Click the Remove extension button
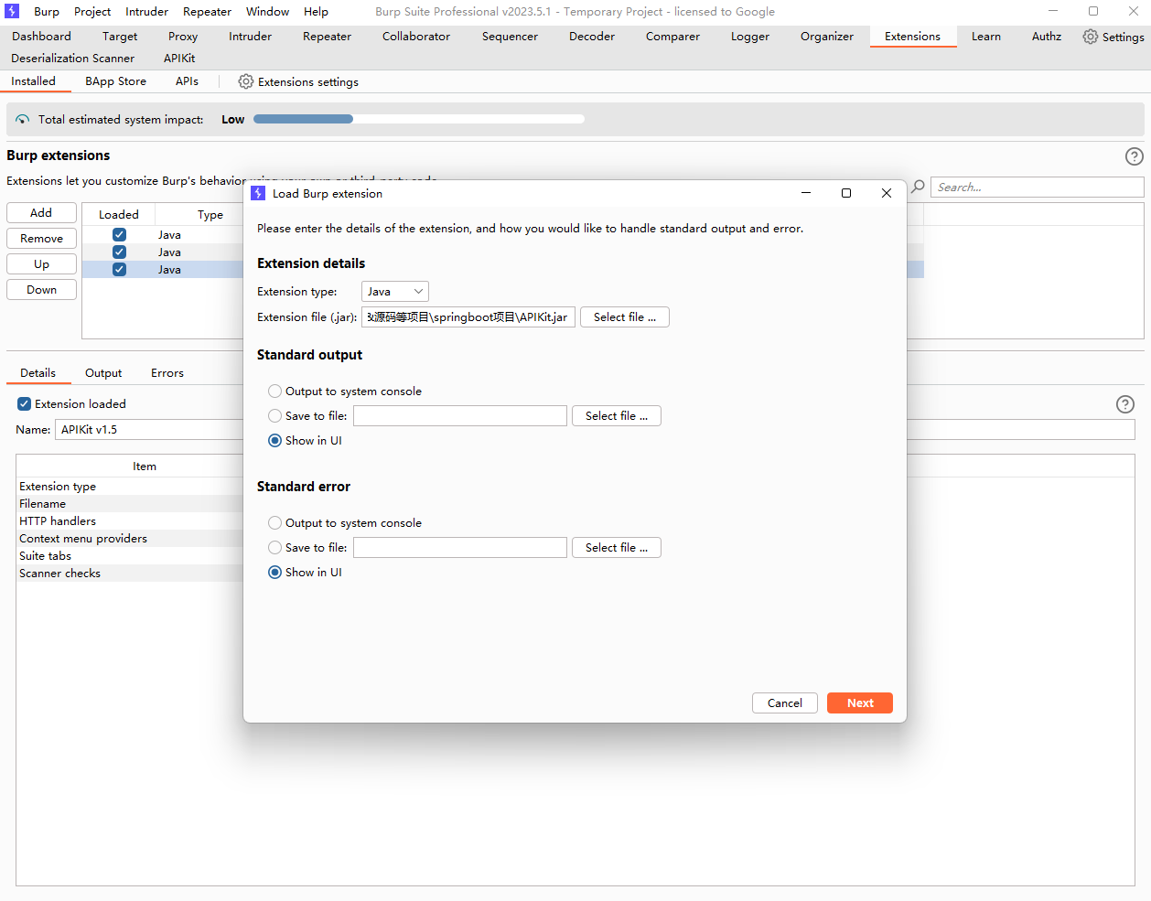Image resolution: width=1151 pixels, height=901 pixels. [41, 239]
